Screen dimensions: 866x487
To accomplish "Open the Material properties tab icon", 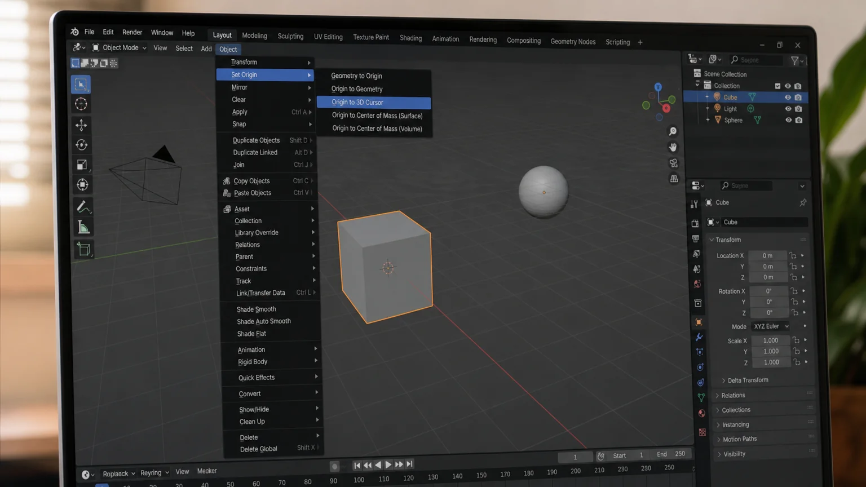I will [701, 413].
